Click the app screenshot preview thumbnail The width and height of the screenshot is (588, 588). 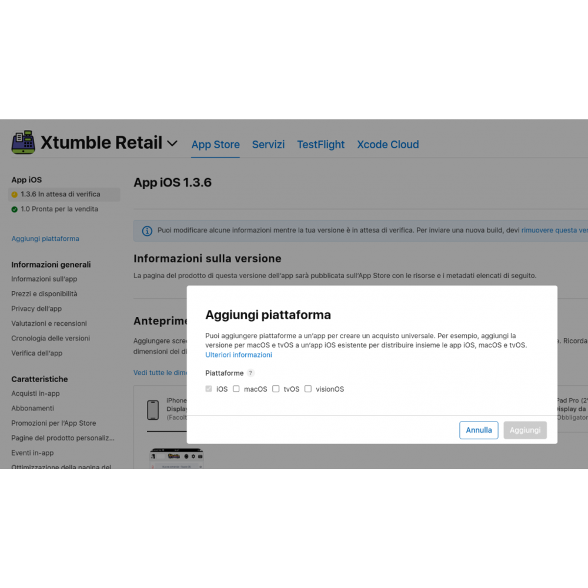(176, 459)
